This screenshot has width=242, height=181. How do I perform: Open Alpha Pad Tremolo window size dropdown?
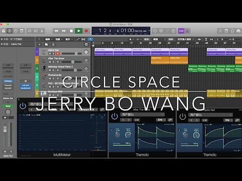click(228, 120)
